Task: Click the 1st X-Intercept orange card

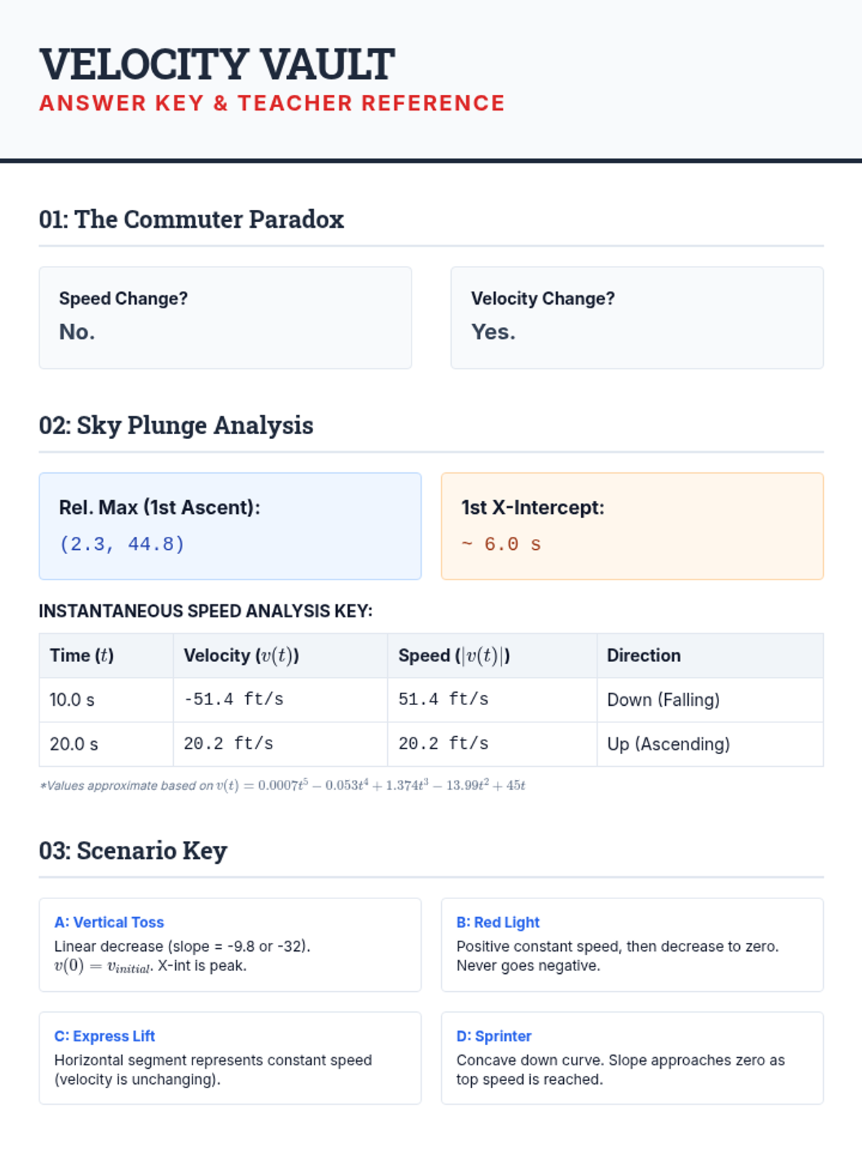Action: tap(632, 526)
